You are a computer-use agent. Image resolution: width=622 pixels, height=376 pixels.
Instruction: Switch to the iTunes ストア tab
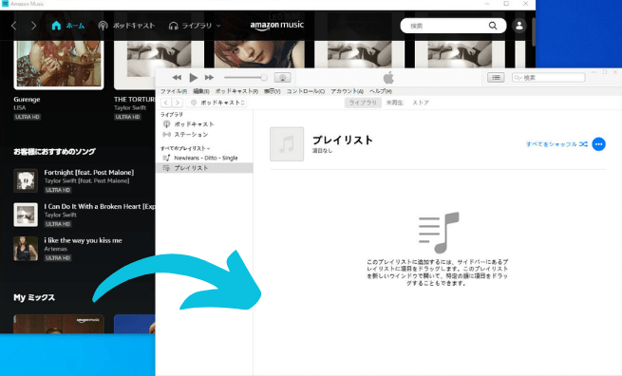(x=421, y=103)
